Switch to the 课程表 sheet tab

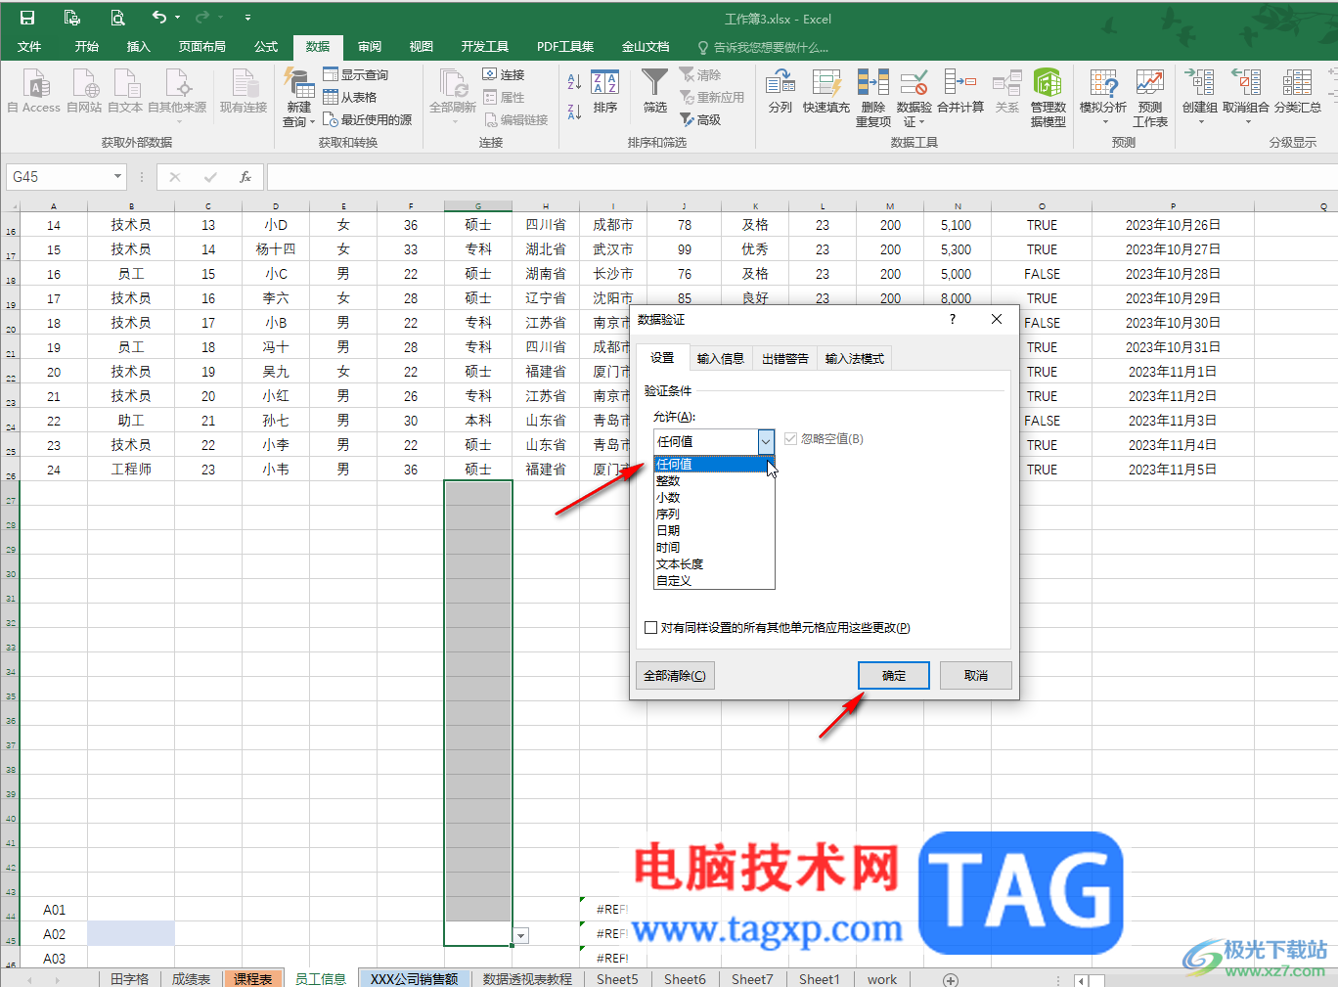click(253, 979)
